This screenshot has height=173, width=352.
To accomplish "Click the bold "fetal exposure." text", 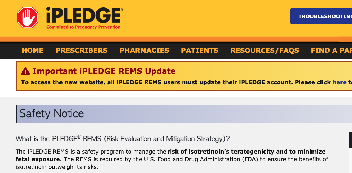I will tap(38, 159).
